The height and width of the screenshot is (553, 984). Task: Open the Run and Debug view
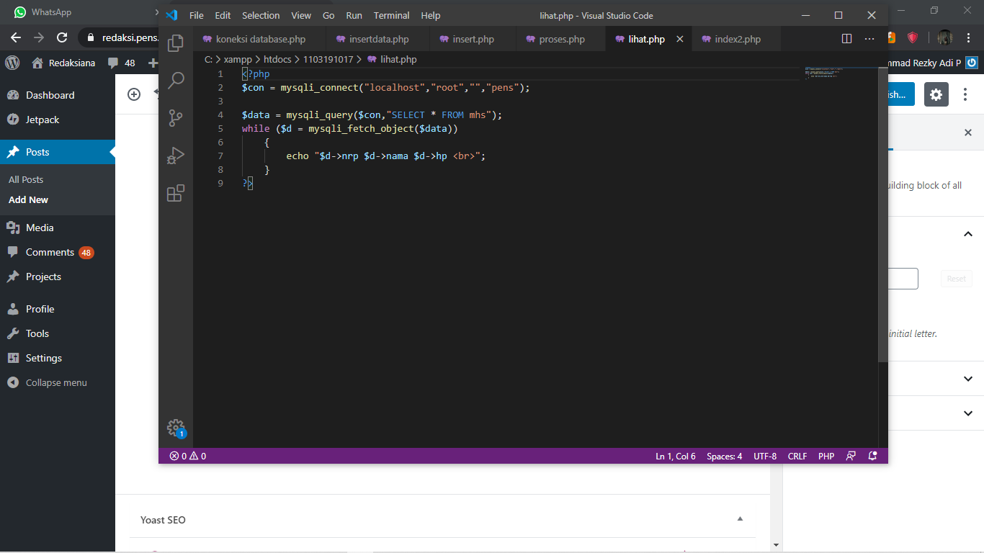(x=176, y=156)
